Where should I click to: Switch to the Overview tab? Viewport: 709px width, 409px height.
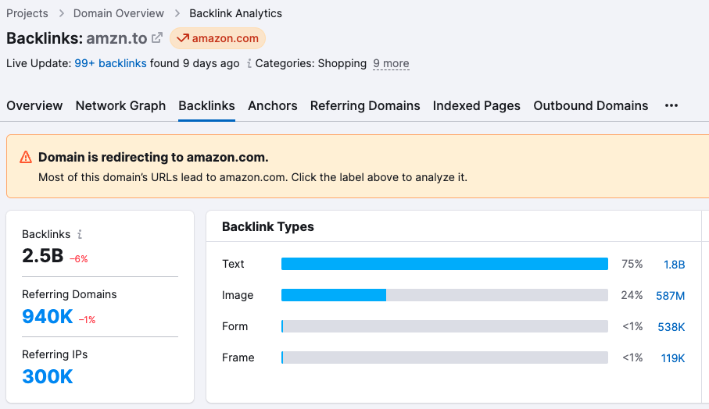[34, 105]
